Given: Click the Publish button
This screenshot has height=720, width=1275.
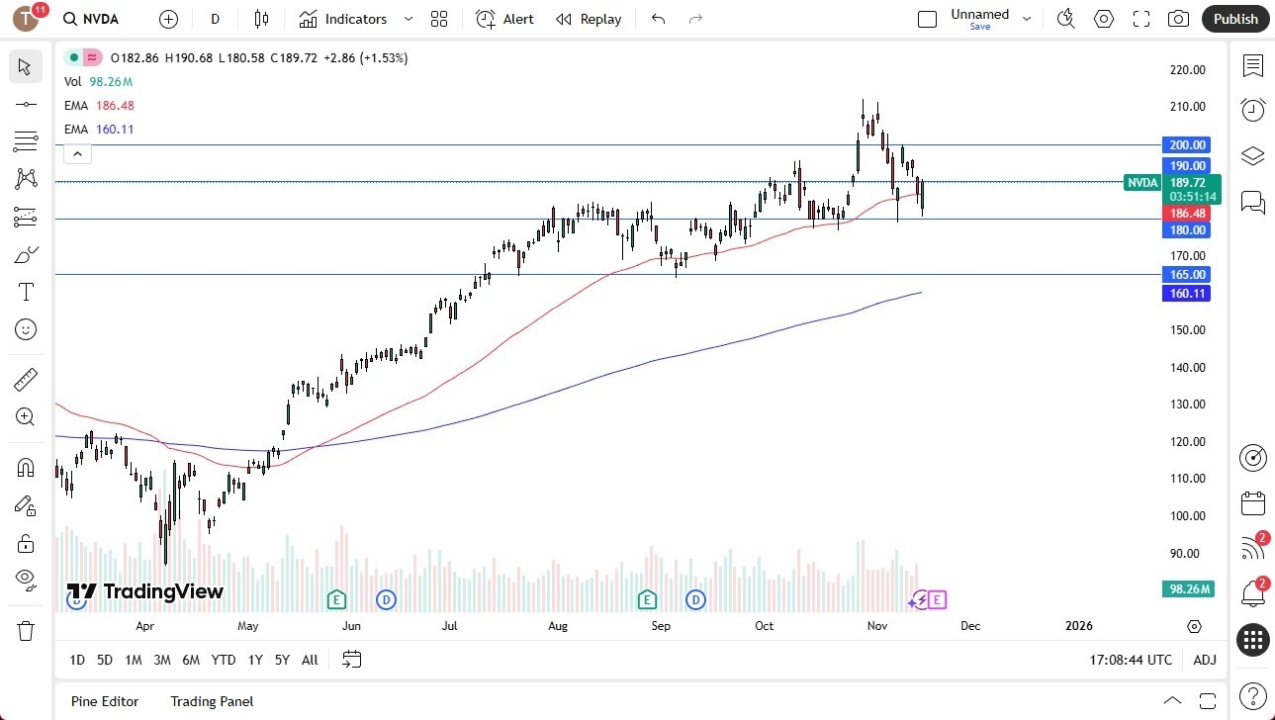Looking at the screenshot, I should [x=1234, y=18].
